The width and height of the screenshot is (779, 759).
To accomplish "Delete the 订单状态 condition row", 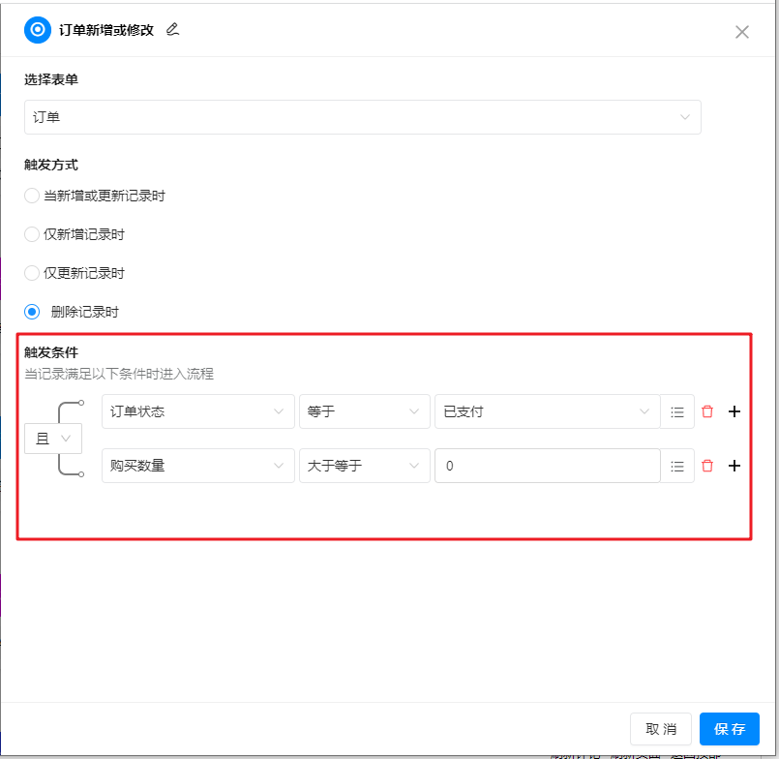I will pyautogui.click(x=707, y=411).
